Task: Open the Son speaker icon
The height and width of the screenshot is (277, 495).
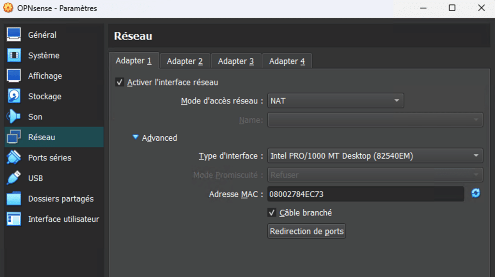Action: [14, 117]
